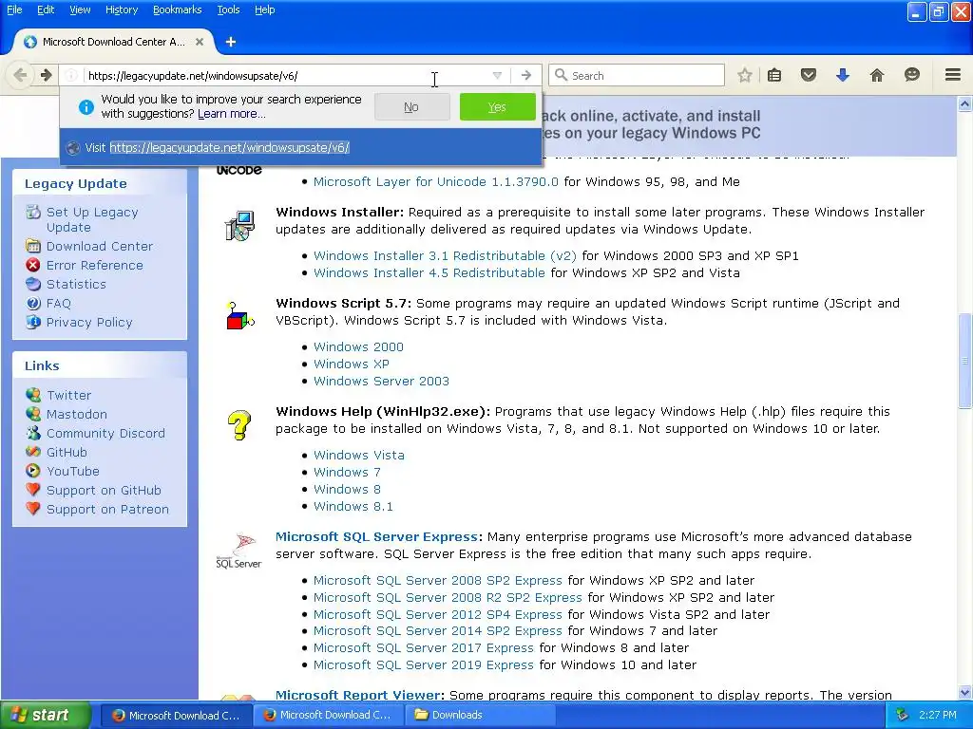Click the yellow Windows Help question icon
Viewport: 973px width, 729px height.
click(239, 424)
